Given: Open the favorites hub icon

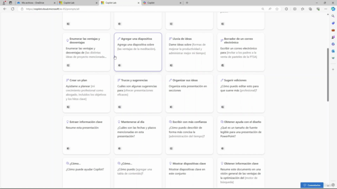Looking at the screenshot, I should tap(302, 9).
